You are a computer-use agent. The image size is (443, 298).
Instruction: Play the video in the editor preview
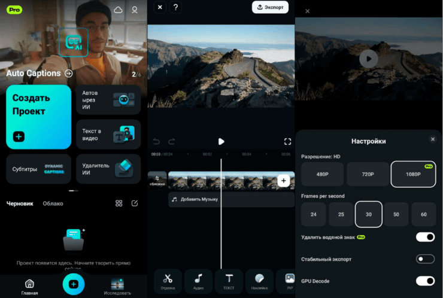221,142
